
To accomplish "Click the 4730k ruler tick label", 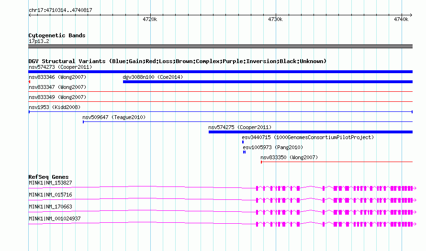I will [275, 19].
